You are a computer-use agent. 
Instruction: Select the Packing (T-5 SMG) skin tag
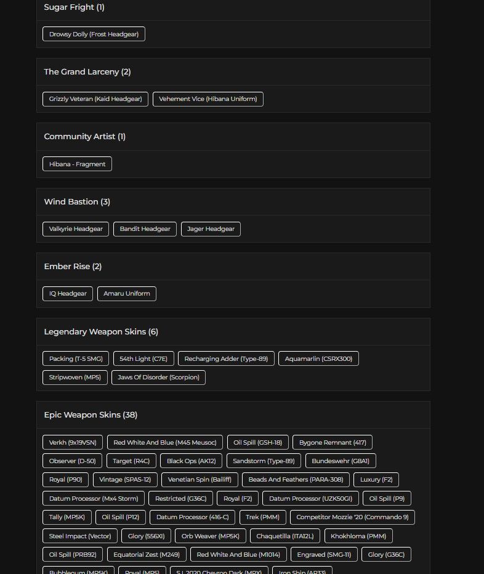click(76, 358)
